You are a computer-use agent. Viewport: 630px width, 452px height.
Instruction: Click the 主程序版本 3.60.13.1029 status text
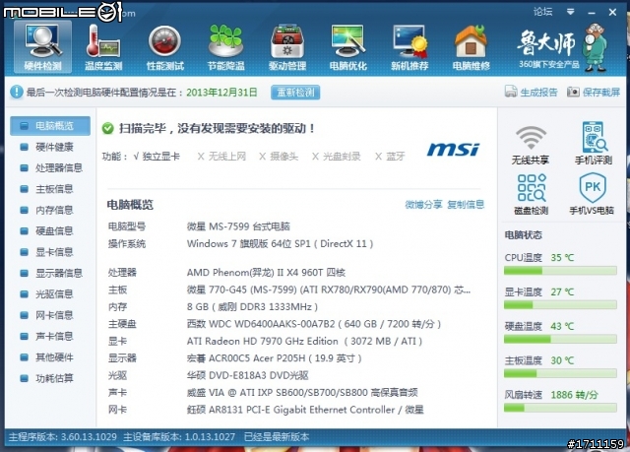coord(63,436)
